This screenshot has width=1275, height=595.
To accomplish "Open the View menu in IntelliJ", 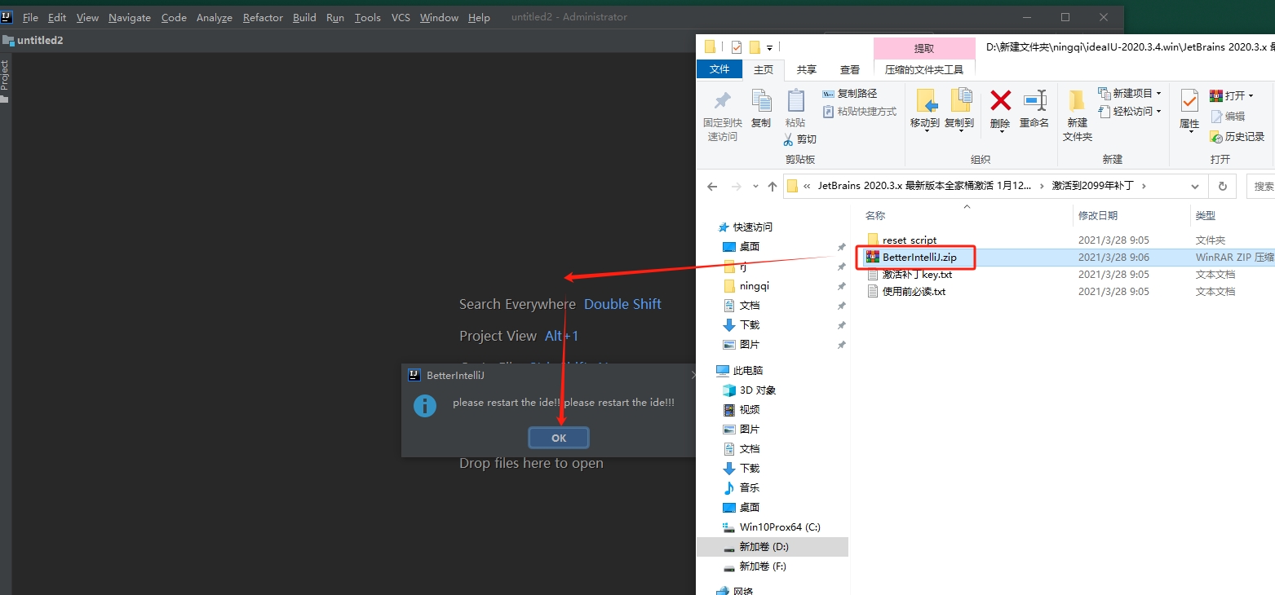I will [x=87, y=17].
